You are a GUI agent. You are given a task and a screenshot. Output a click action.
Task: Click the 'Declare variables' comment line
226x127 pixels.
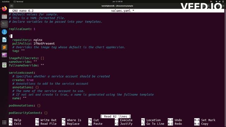pyautogui.click(x=55, y=22)
